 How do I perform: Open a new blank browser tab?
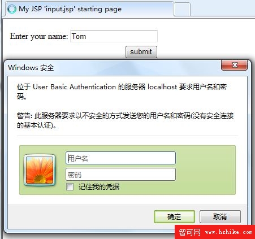(x=182, y=9)
